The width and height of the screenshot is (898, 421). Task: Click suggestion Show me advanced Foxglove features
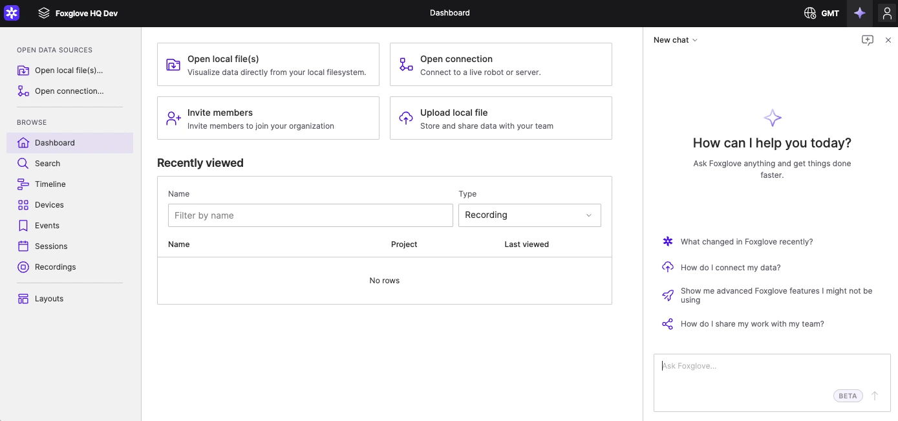(x=776, y=296)
